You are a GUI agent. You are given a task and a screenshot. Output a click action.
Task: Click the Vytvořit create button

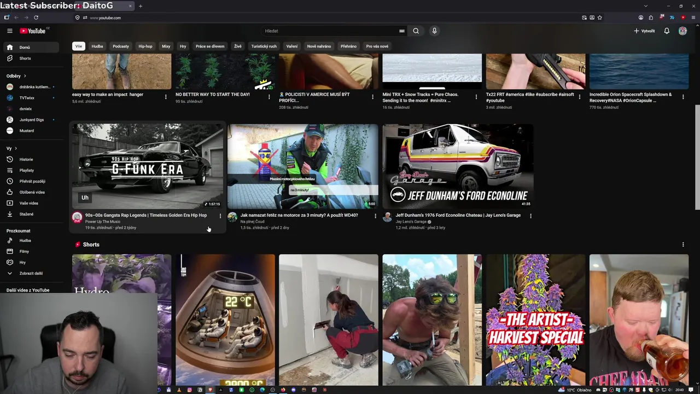pos(644,31)
